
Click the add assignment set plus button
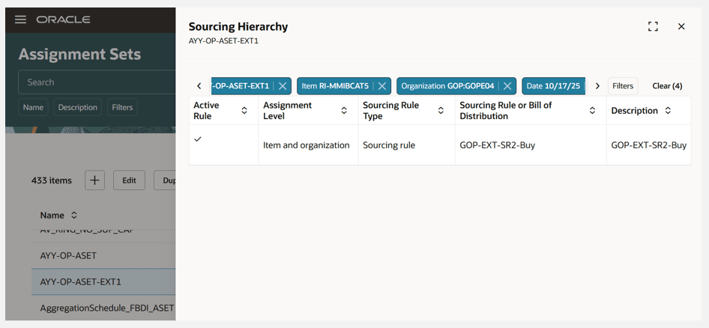pyautogui.click(x=94, y=180)
